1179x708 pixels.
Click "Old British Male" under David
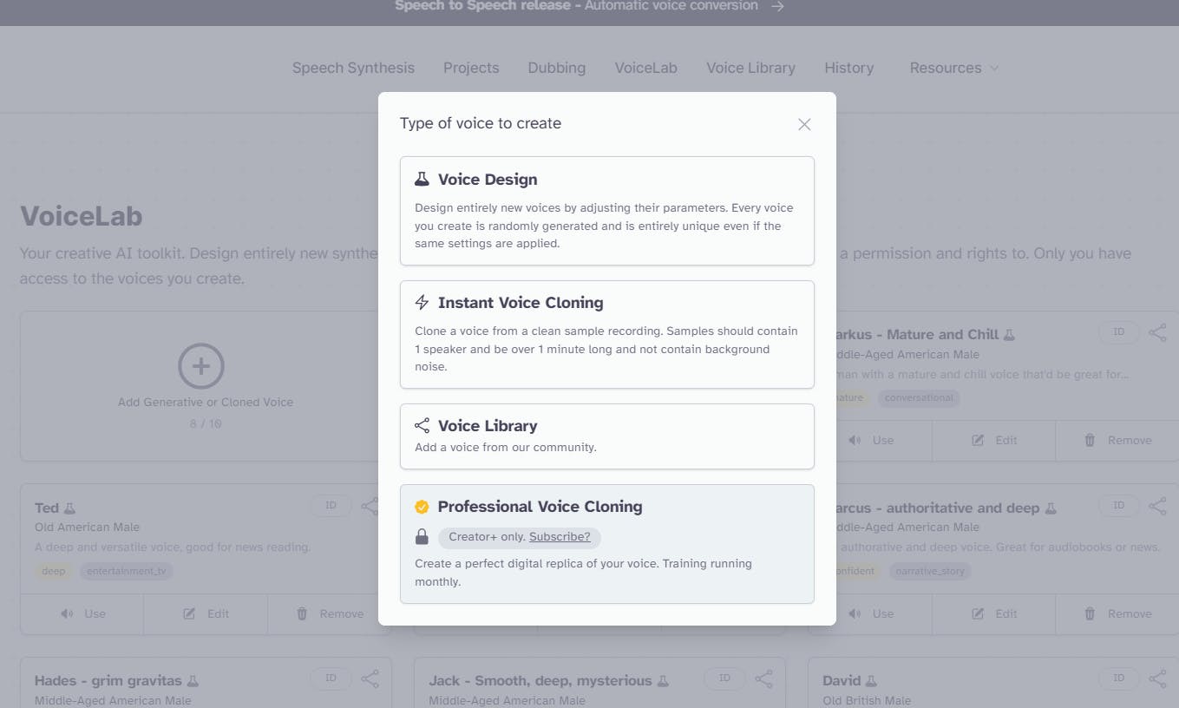pyautogui.click(x=867, y=700)
